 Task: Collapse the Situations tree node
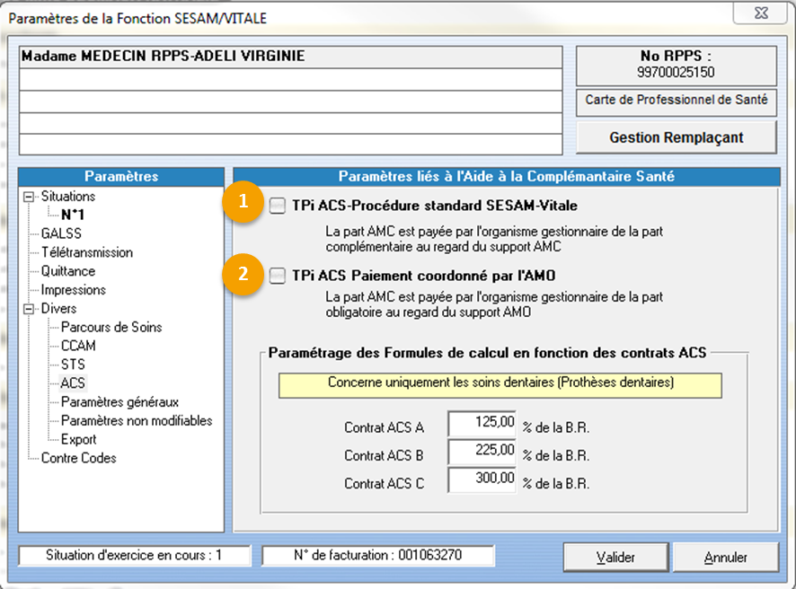(29, 197)
